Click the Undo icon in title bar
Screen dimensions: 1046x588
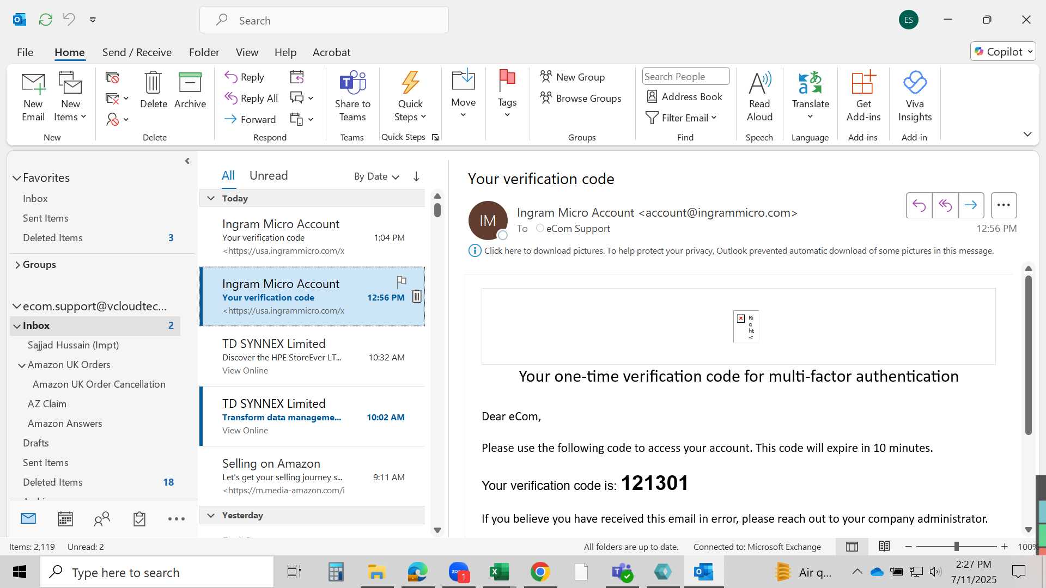pyautogui.click(x=69, y=20)
